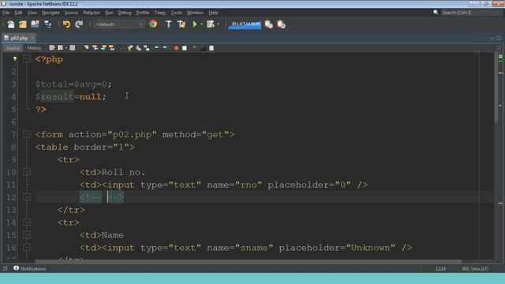Toggle Highlight Search in editor toolbar
Viewport: 505px width, 284px height.
pyautogui.click(x=112, y=48)
